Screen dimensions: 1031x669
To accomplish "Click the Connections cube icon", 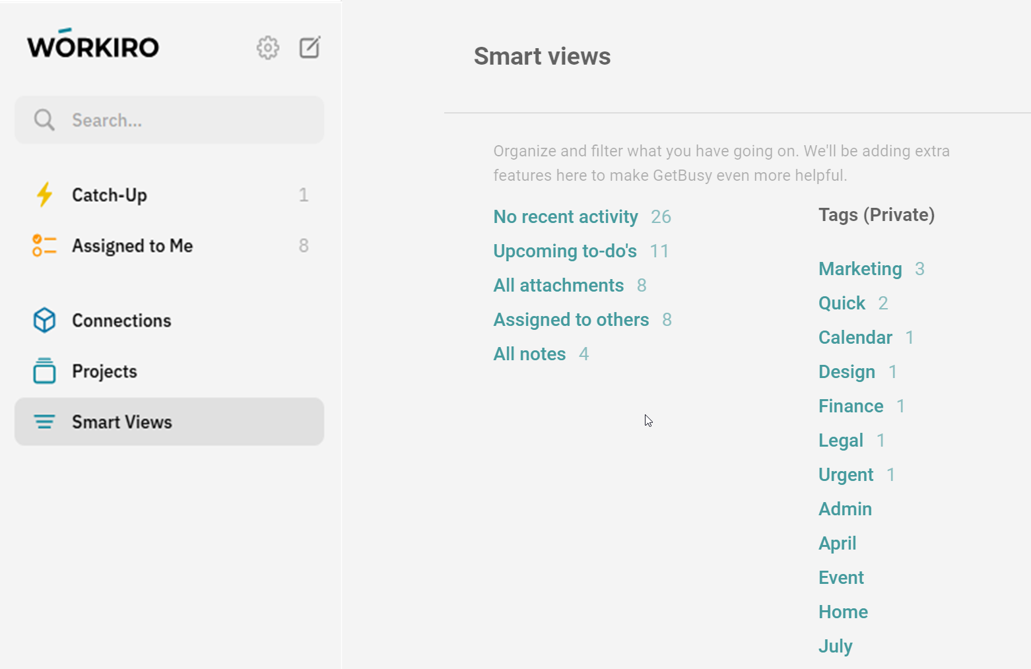I will [44, 321].
